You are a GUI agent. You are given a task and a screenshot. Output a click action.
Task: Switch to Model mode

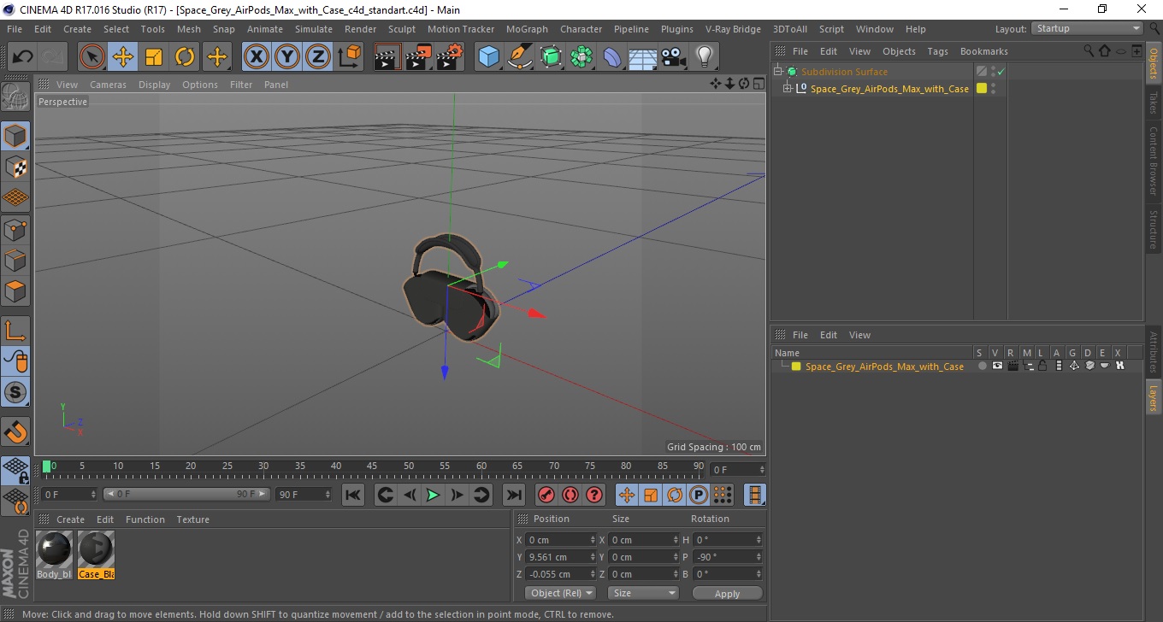(15, 136)
